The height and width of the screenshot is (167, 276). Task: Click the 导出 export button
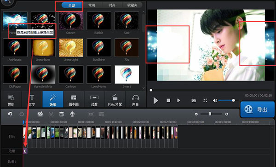[x=257, y=109]
